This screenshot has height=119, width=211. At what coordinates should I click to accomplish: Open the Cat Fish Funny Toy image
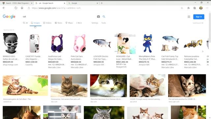tap(170, 43)
